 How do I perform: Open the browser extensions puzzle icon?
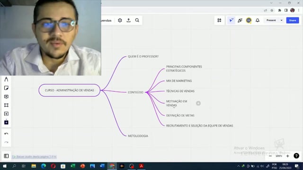coord(279,10)
